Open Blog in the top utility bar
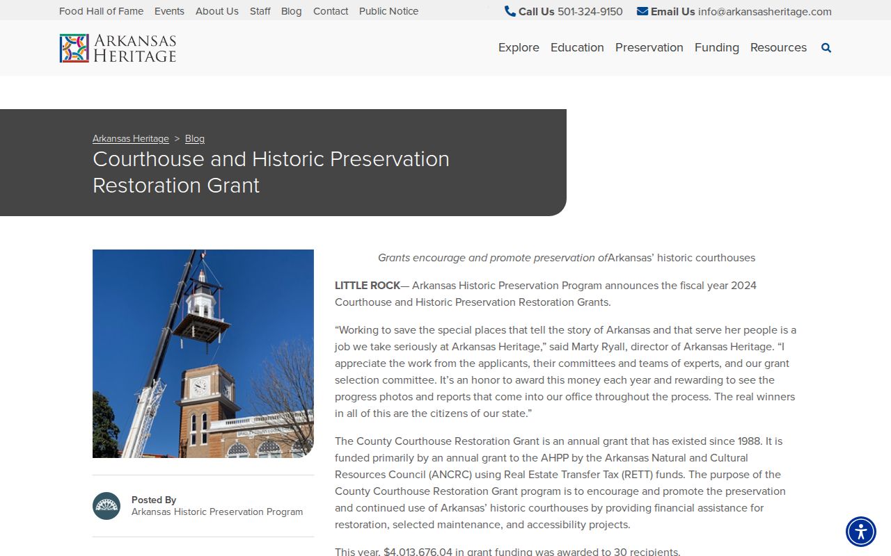The image size is (891, 556). 292,11
